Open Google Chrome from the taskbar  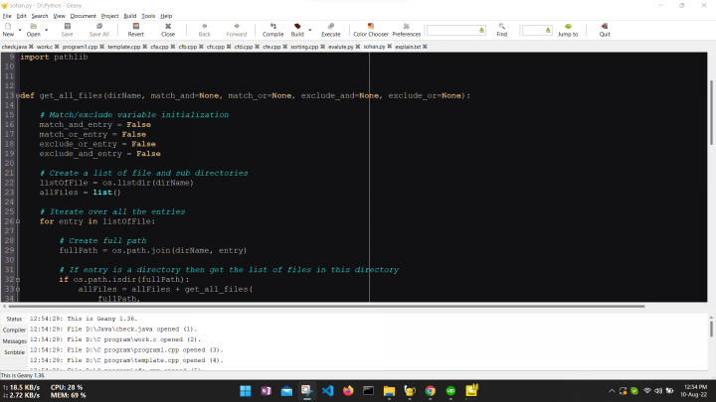[x=431, y=391]
